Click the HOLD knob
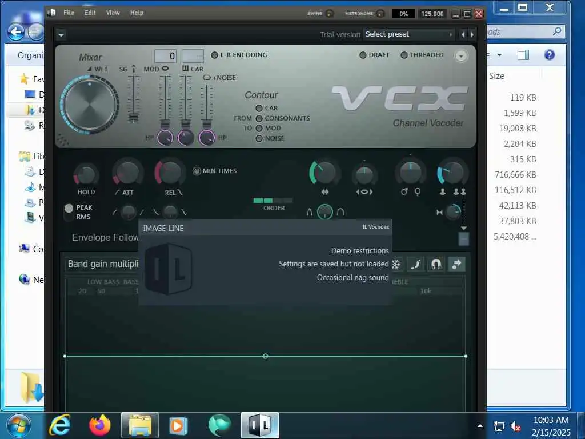This screenshot has height=439, width=585. point(86,175)
